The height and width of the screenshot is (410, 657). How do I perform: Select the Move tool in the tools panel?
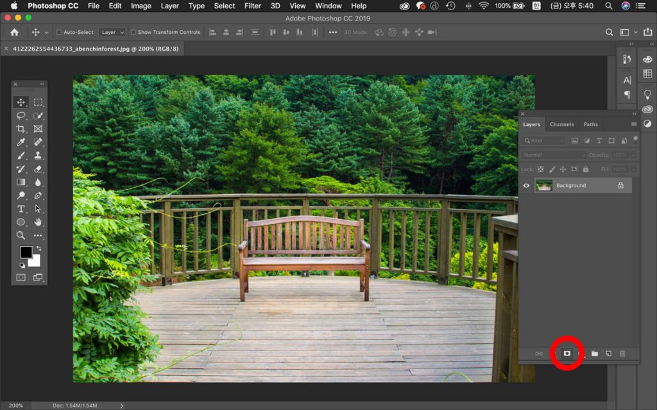[x=21, y=102]
